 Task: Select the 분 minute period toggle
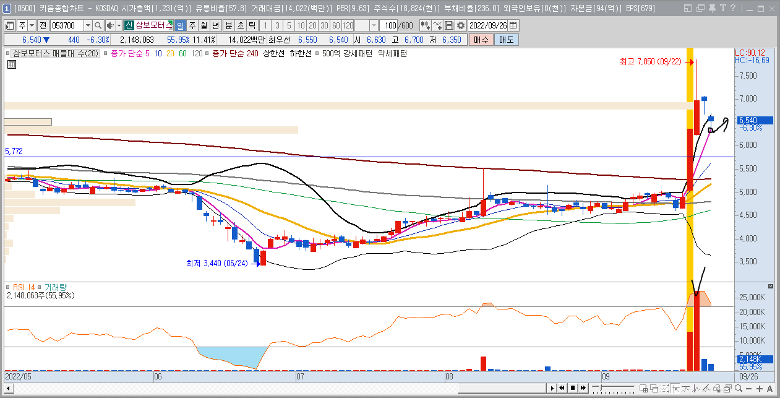click(x=229, y=25)
